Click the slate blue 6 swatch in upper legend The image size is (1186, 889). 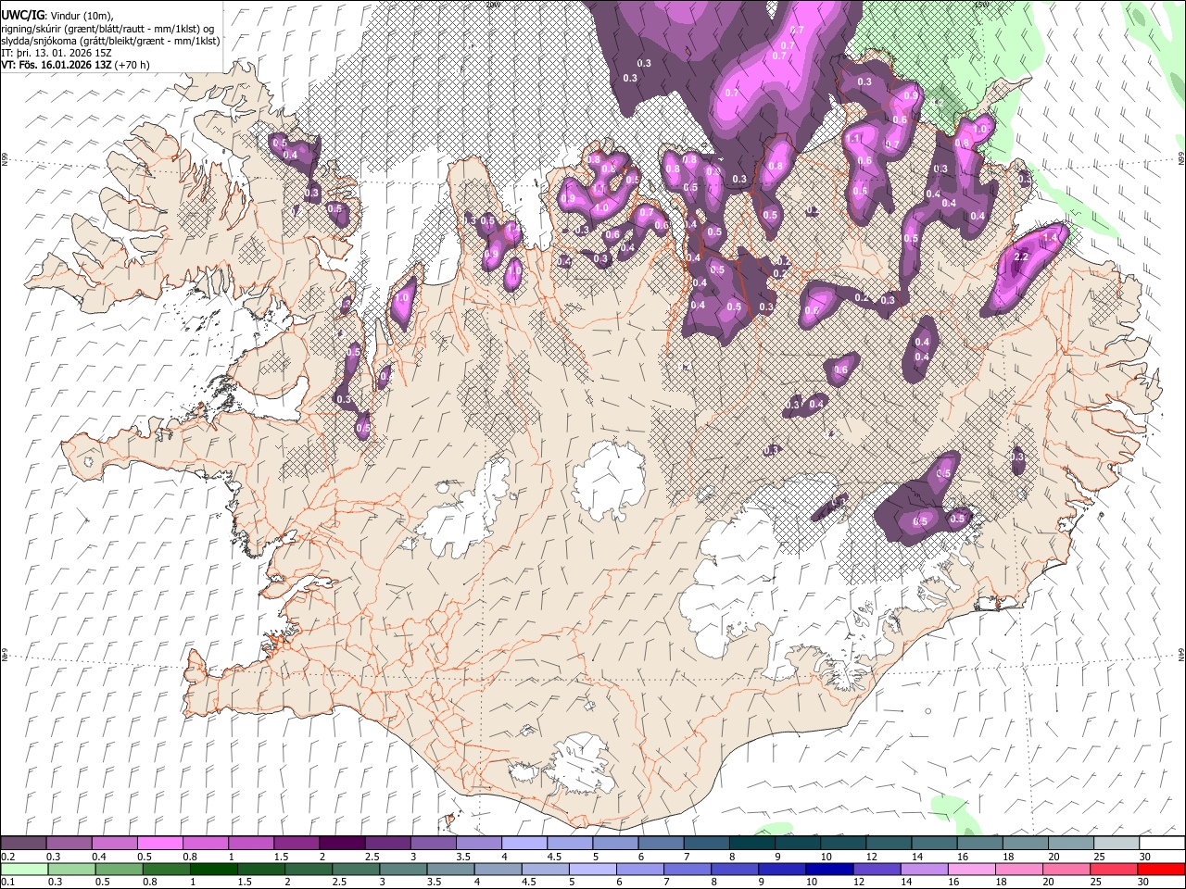662,844
